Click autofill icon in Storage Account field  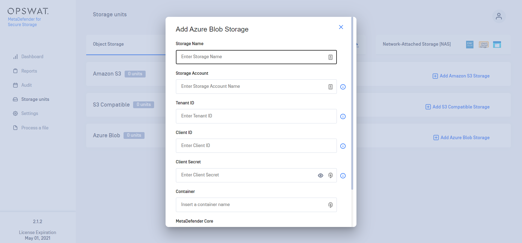click(x=330, y=87)
